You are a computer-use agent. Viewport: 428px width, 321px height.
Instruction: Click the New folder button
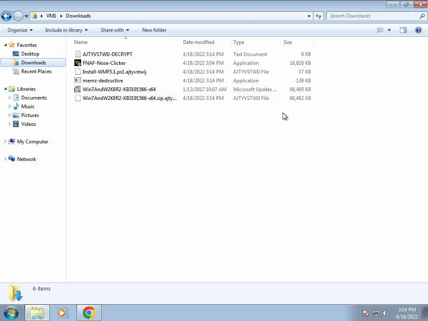154,30
